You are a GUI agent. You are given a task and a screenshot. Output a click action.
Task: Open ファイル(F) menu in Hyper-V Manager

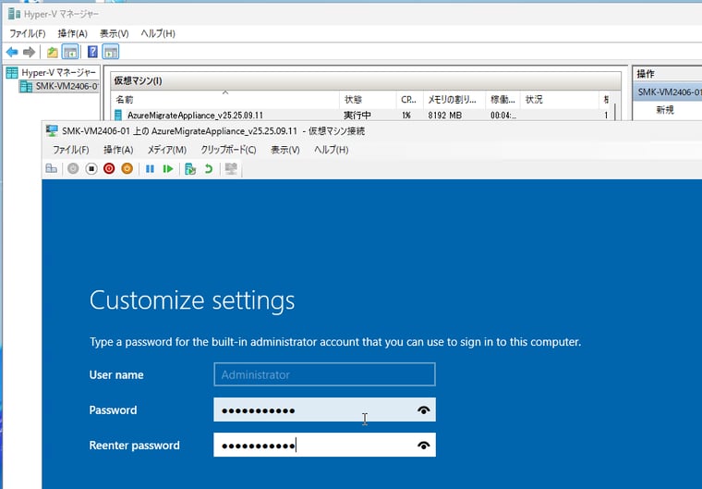pyautogui.click(x=28, y=33)
